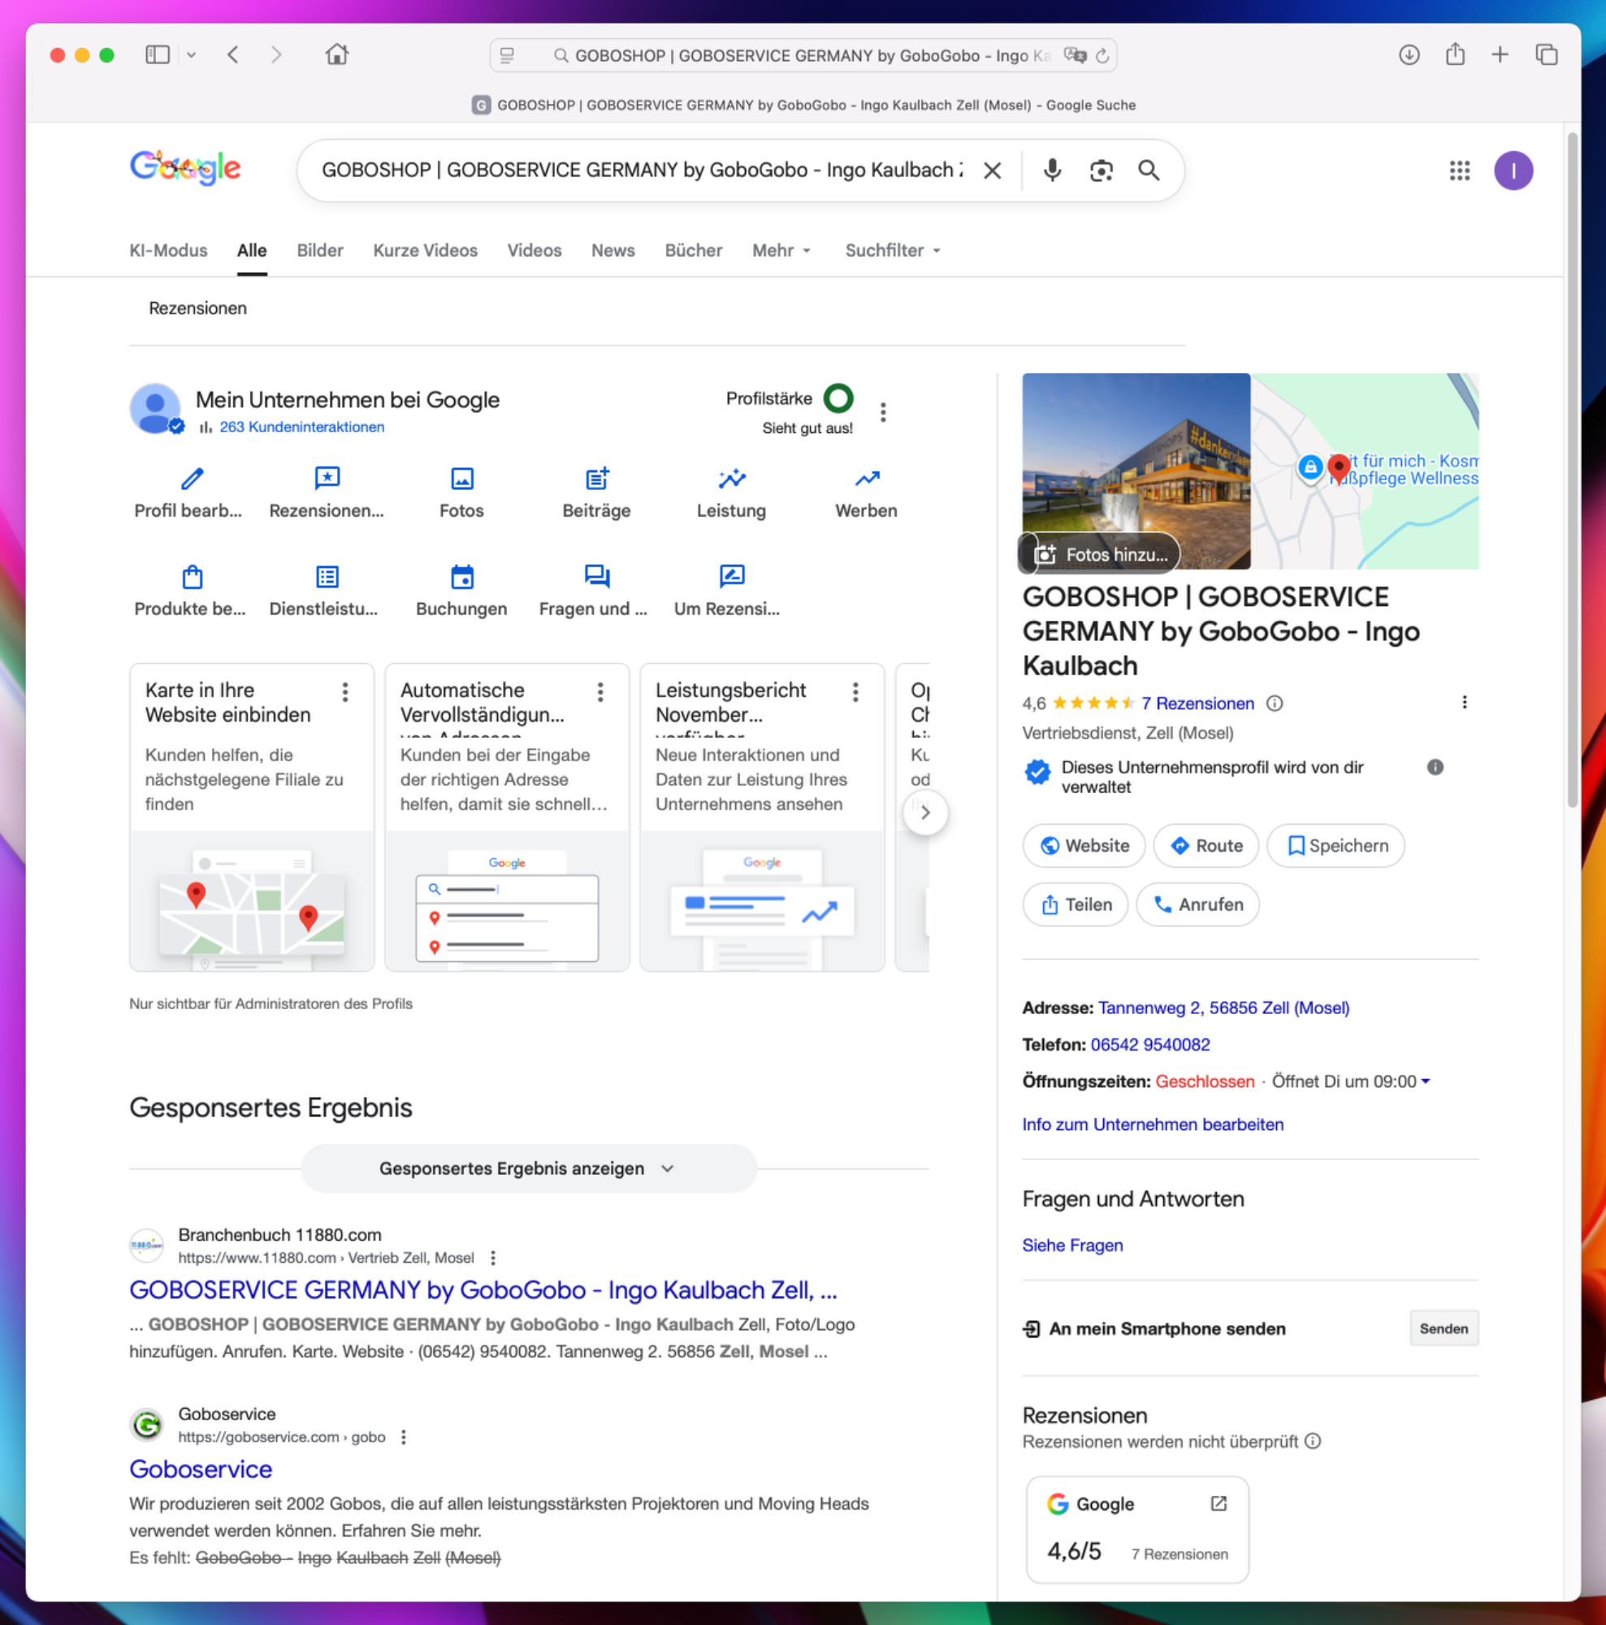The width and height of the screenshot is (1606, 1625).
Task: Click the Buchungen calendar icon
Action: pos(461,577)
